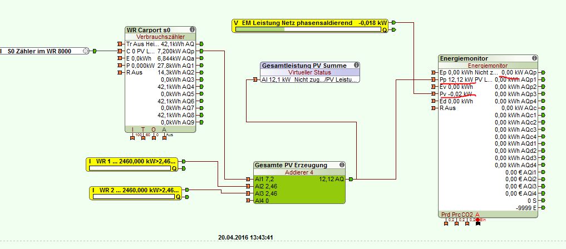
Task: Open info icon of Energiemonitor block
Action: click(x=534, y=58)
